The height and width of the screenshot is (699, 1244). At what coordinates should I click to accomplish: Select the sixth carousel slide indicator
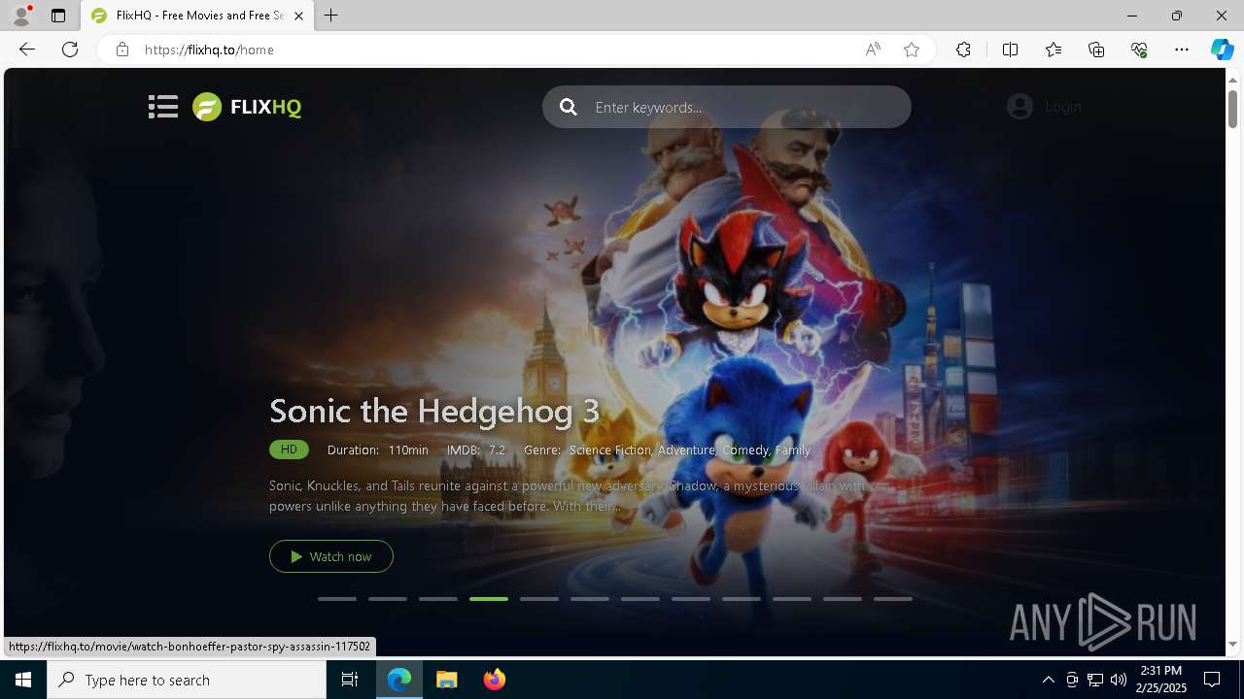click(x=590, y=599)
